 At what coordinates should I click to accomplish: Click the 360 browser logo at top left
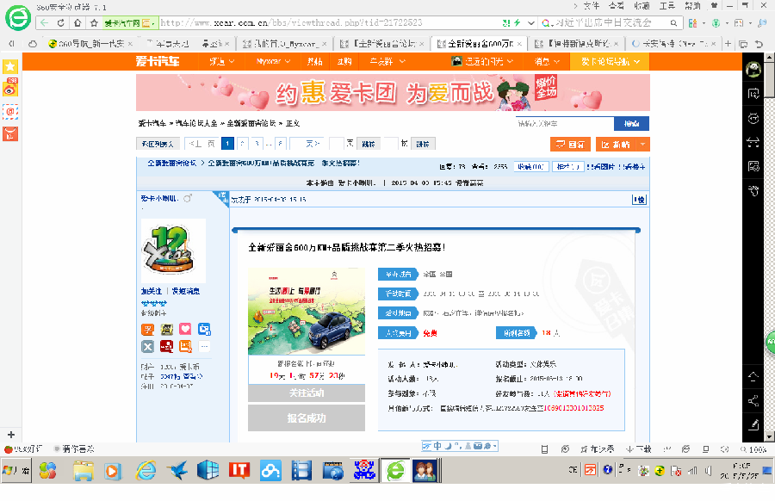pyautogui.click(x=18, y=18)
